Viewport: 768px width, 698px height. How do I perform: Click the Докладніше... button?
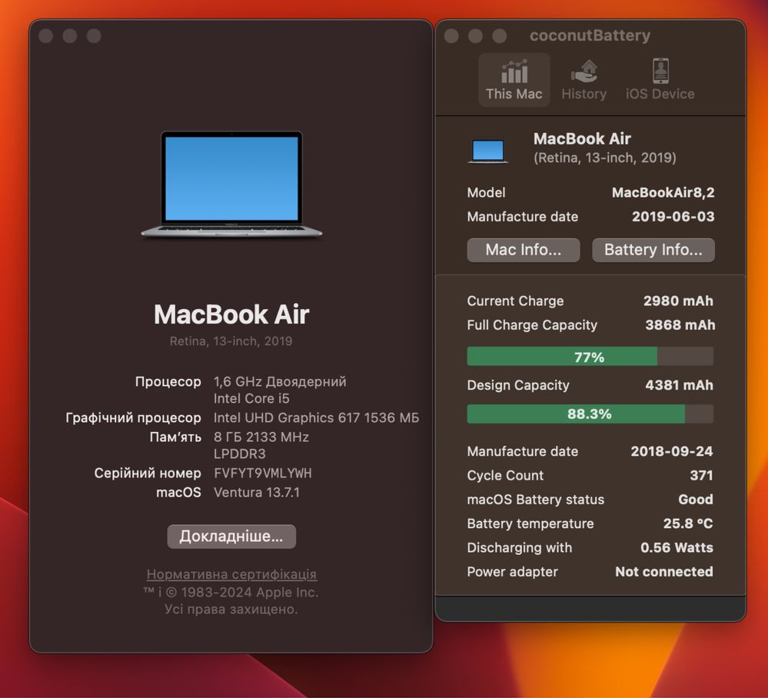click(x=231, y=537)
